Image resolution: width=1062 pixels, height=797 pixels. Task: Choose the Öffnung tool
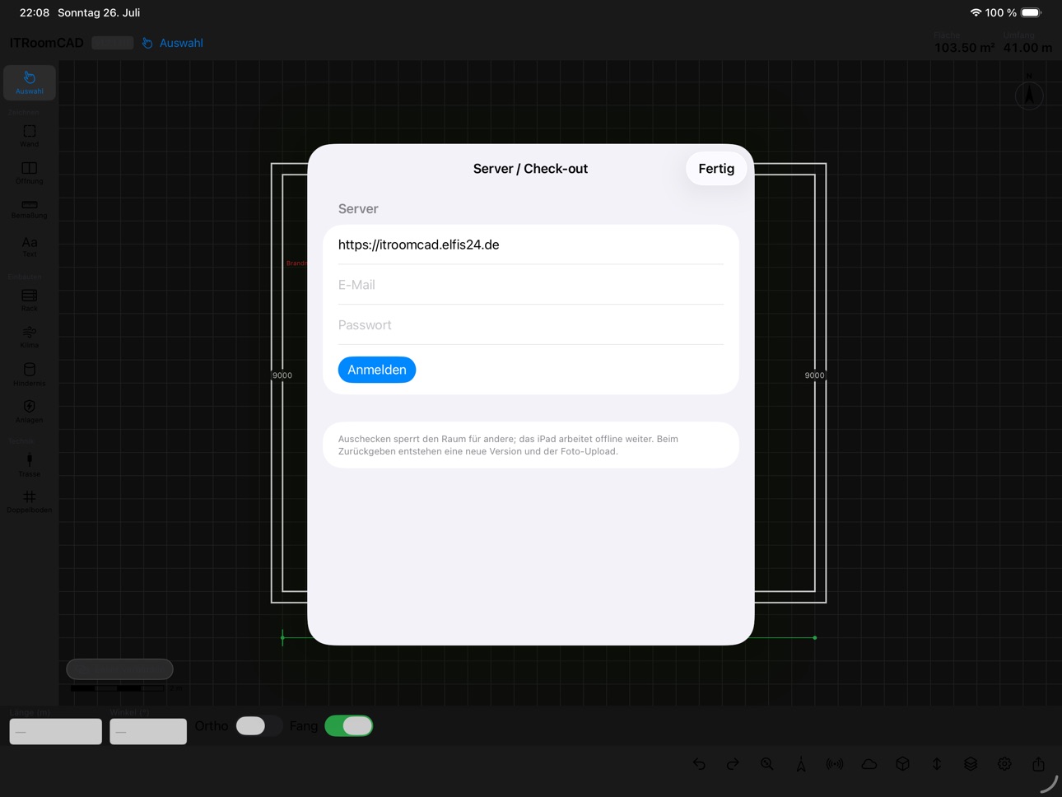[x=30, y=172]
